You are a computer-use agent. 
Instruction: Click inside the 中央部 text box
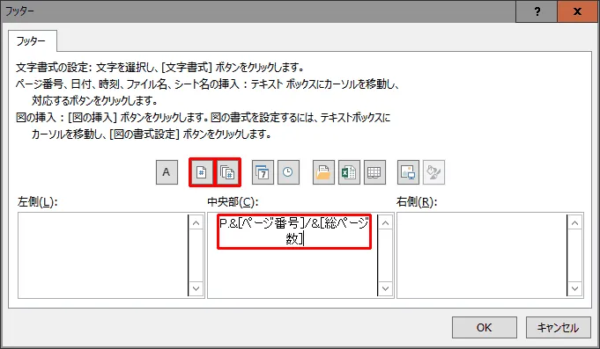[293, 256]
